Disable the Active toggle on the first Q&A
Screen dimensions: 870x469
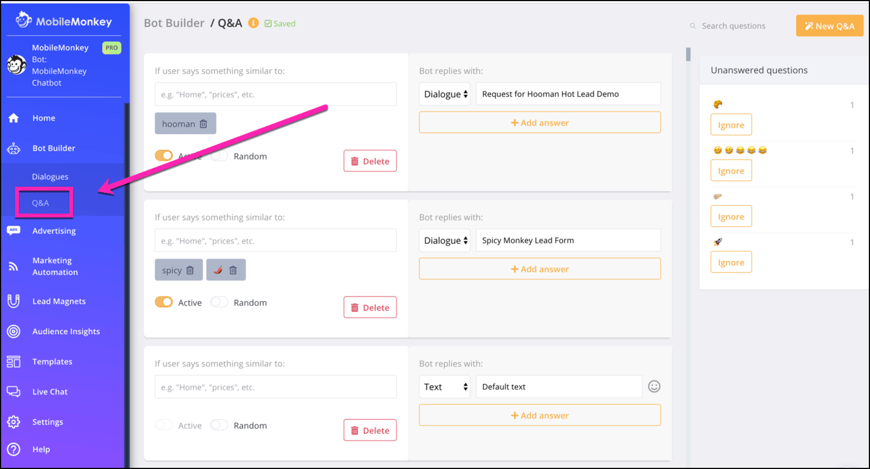tap(164, 156)
